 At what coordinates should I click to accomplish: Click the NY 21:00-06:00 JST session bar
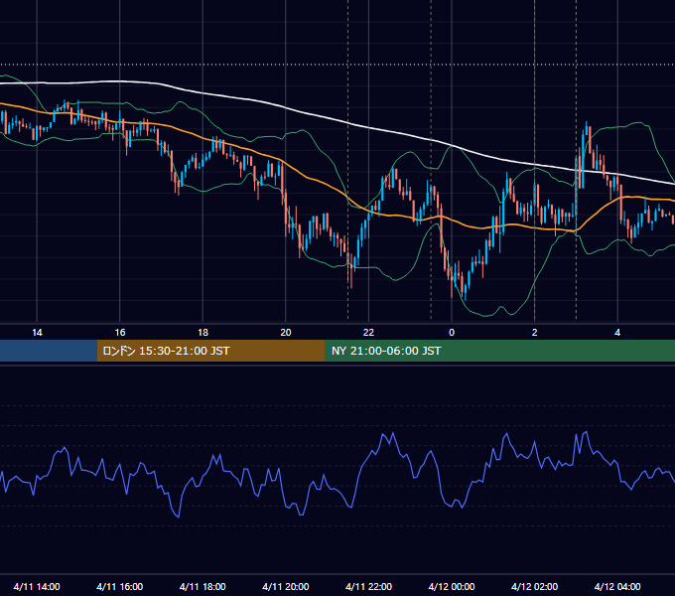point(499,351)
